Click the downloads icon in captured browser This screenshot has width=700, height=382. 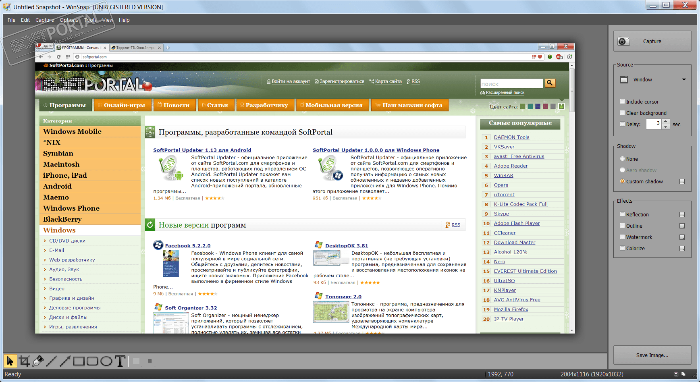coord(569,57)
